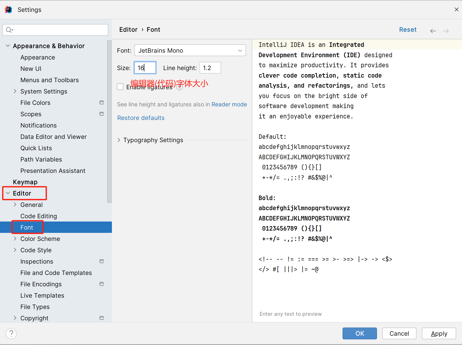Expand Code Style node

[15, 250]
